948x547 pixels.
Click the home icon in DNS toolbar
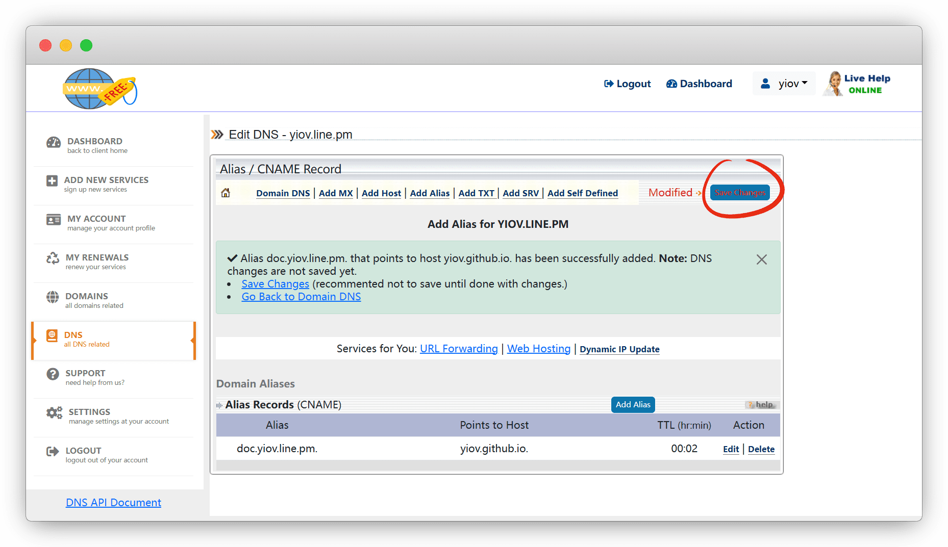(x=226, y=193)
